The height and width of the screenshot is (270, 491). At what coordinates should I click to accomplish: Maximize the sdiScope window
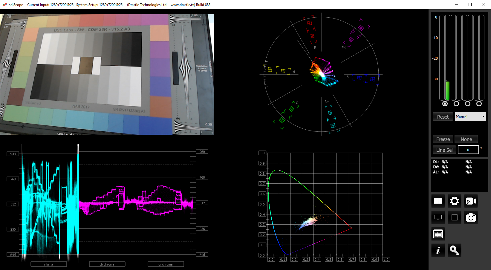click(470, 4)
